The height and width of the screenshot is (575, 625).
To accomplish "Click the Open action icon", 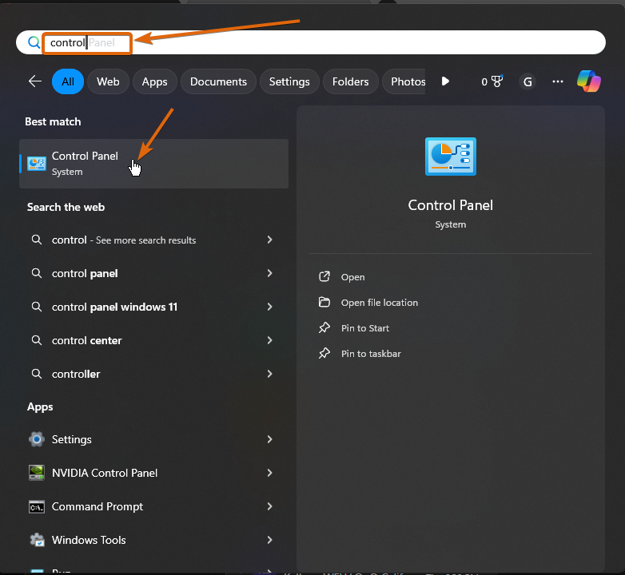I will (324, 276).
